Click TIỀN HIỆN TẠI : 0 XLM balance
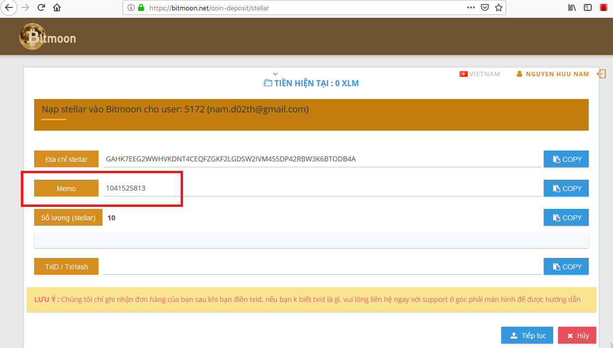613x348 pixels. coord(311,83)
